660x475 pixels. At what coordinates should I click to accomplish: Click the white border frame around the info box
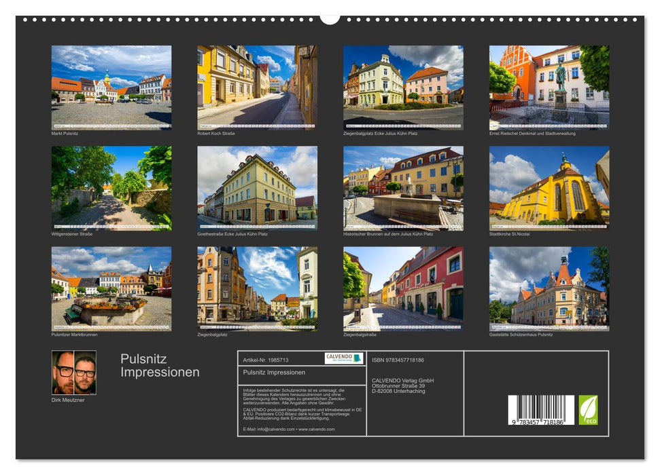pos(239,394)
